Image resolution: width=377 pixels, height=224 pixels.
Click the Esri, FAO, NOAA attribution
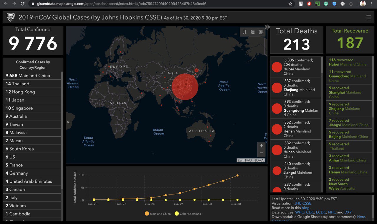251,161
